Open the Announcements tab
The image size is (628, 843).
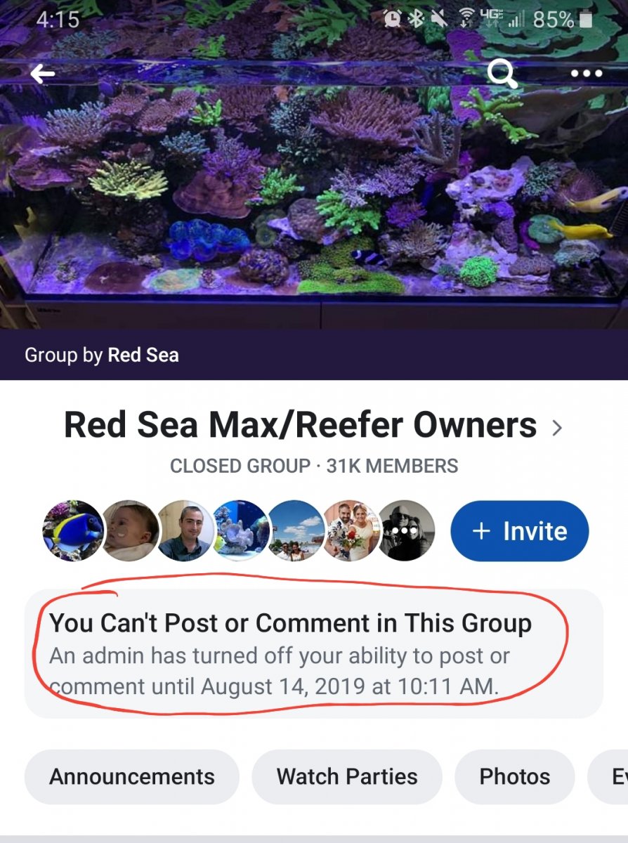(132, 776)
